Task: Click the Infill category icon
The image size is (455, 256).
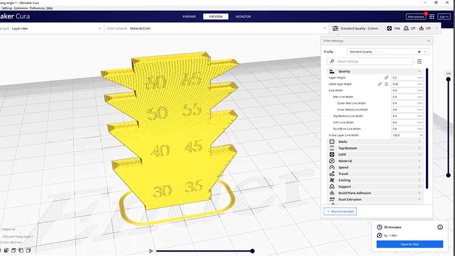Action: 332,154
